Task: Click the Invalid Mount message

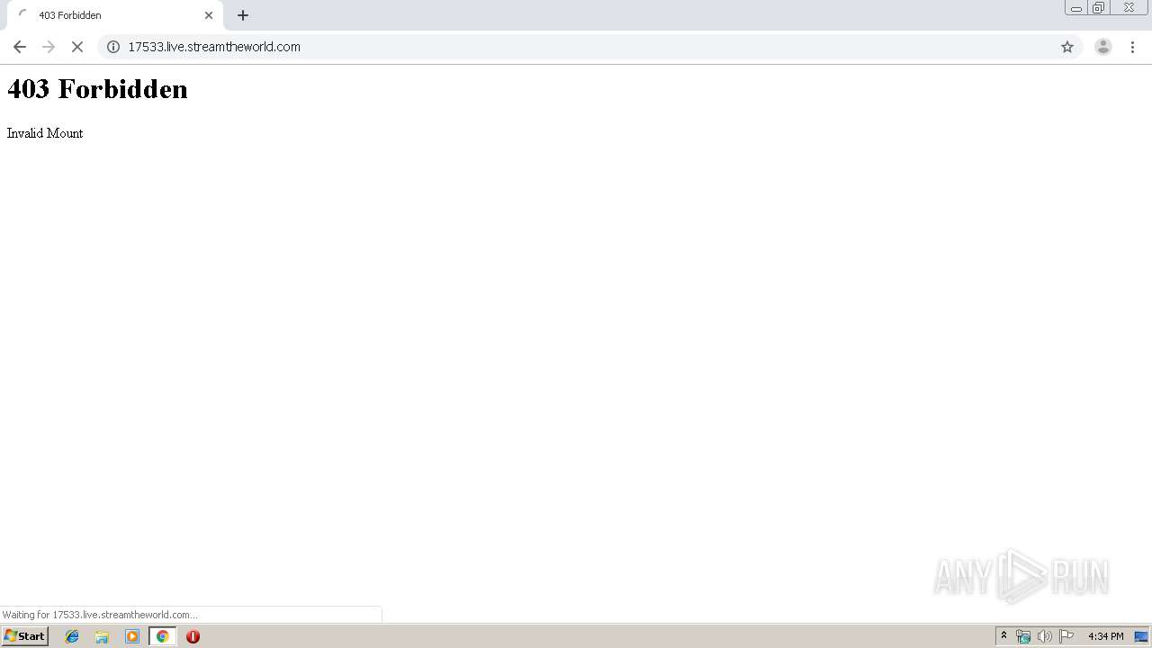Action: point(45,133)
